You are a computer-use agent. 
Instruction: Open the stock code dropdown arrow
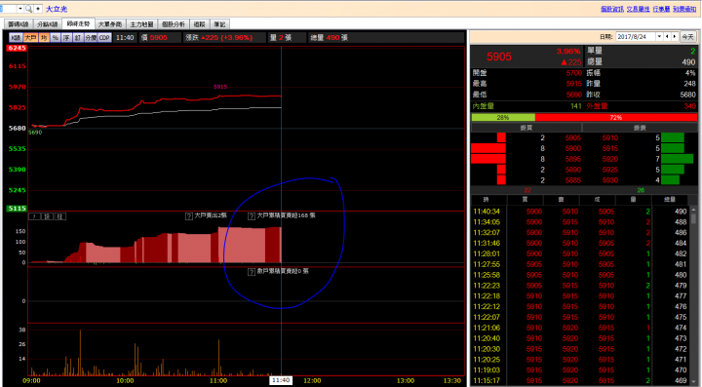(x=20, y=9)
